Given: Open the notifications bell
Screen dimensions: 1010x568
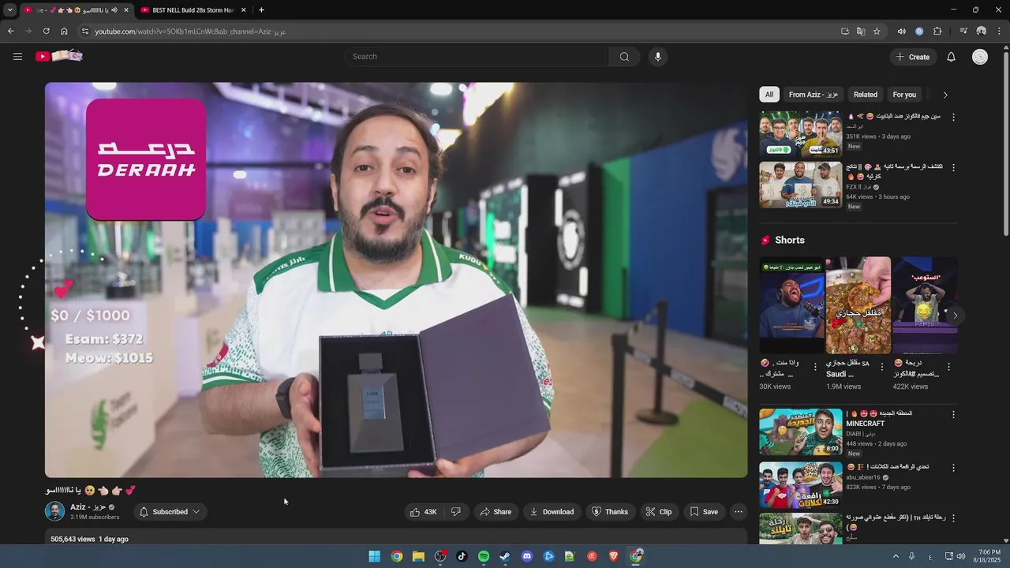Looking at the screenshot, I should [x=951, y=57].
